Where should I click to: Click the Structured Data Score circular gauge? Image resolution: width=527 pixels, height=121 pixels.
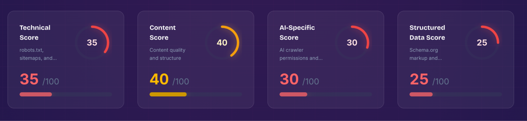(x=482, y=42)
